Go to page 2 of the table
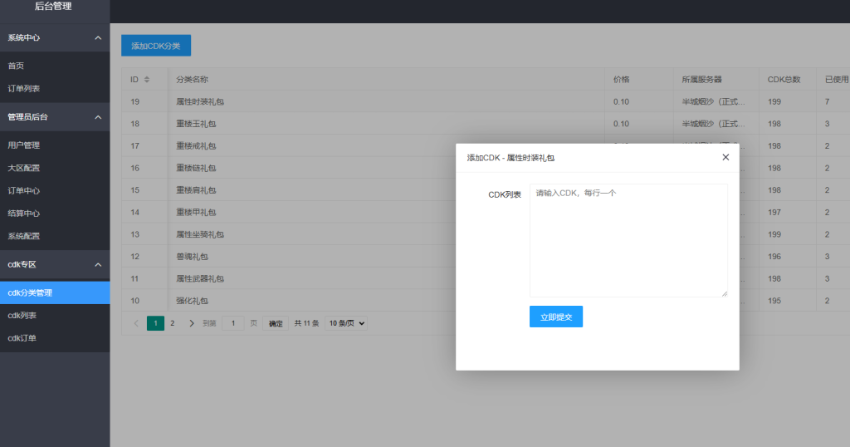Image resolution: width=850 pixels, height=447 pixels. click(x=173, y=323)
